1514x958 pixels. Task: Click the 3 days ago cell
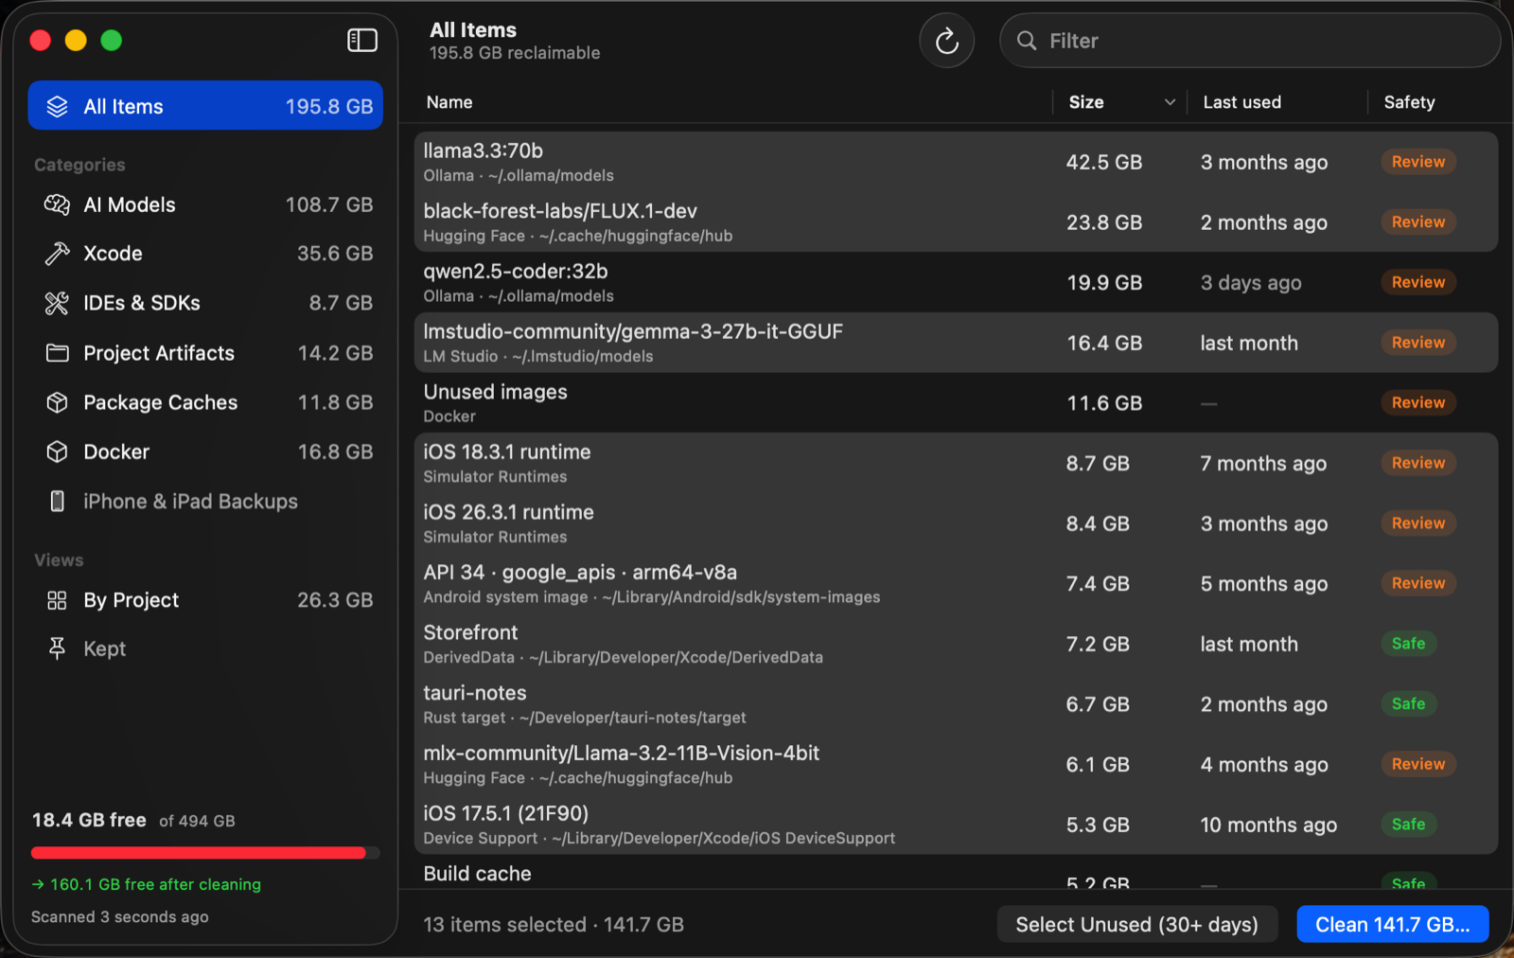[x=1251, y=283]
